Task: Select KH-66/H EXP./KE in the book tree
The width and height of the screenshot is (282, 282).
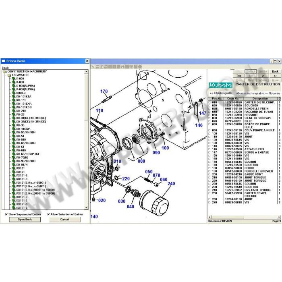Action: click(28, 154)
